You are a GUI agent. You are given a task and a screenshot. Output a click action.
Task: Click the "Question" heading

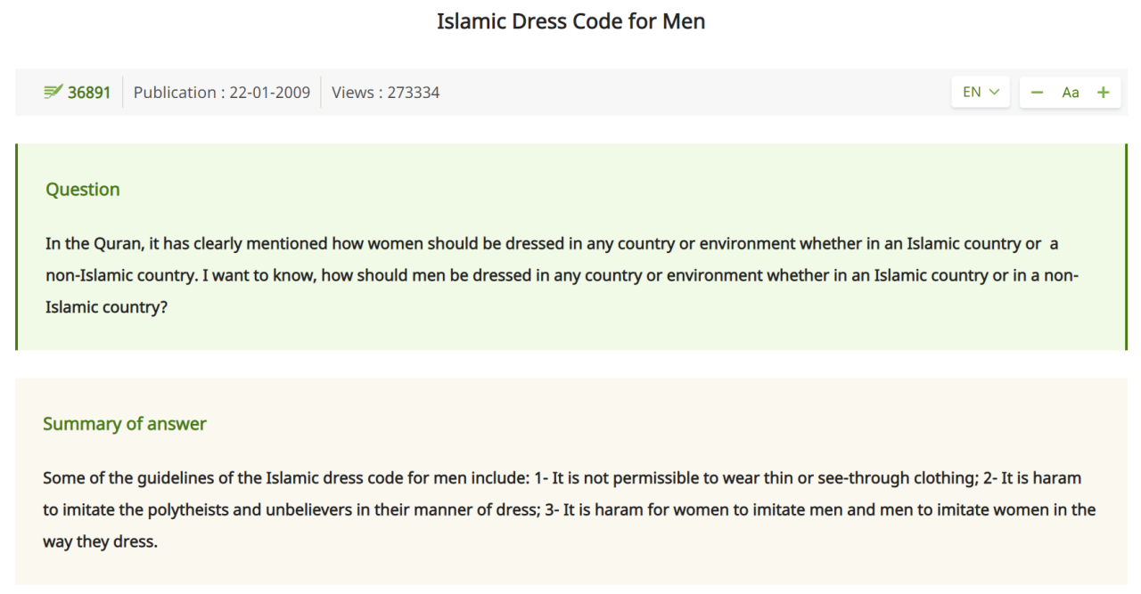click(82, 190)
